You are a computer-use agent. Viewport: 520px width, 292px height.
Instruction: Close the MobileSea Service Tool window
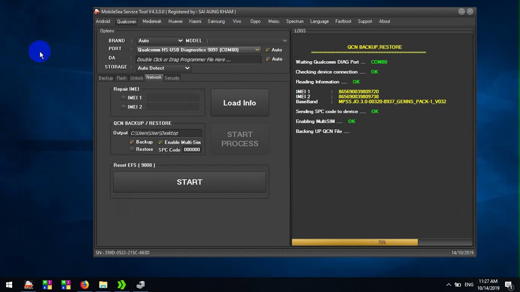click(x=470, y=12)
